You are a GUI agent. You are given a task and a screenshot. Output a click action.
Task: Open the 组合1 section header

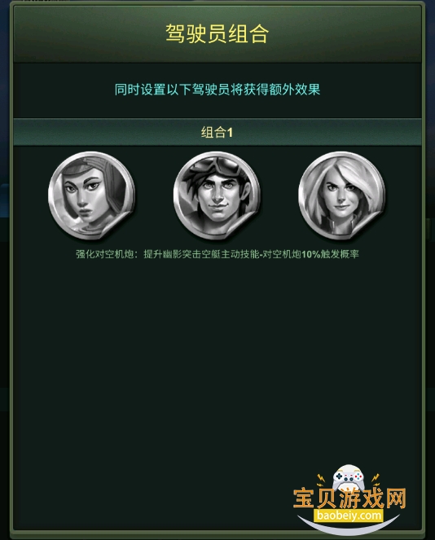click(x=217, y=132)
